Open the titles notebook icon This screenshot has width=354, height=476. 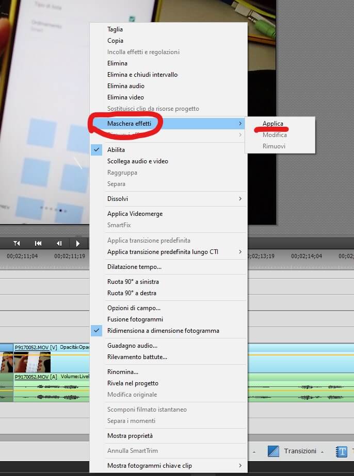pos(342,452)
